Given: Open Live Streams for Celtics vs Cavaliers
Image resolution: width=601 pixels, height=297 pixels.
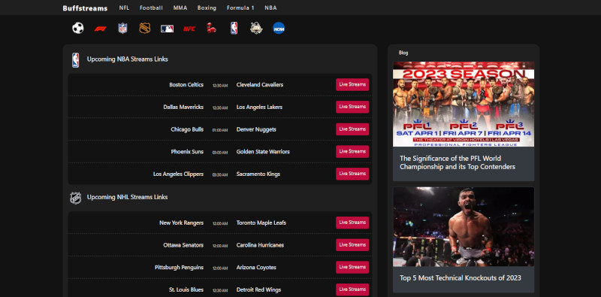Looking at the screenshot, I should 352,84.
